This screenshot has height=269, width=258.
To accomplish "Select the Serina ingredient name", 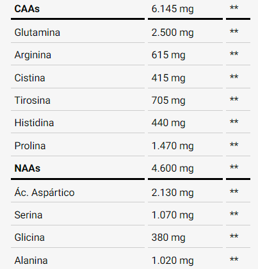I will [28, 215].
